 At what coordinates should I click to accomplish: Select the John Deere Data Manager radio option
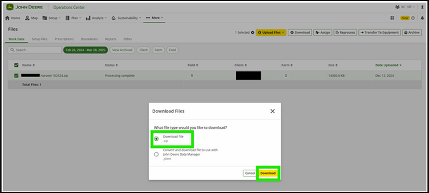point(156,154)
